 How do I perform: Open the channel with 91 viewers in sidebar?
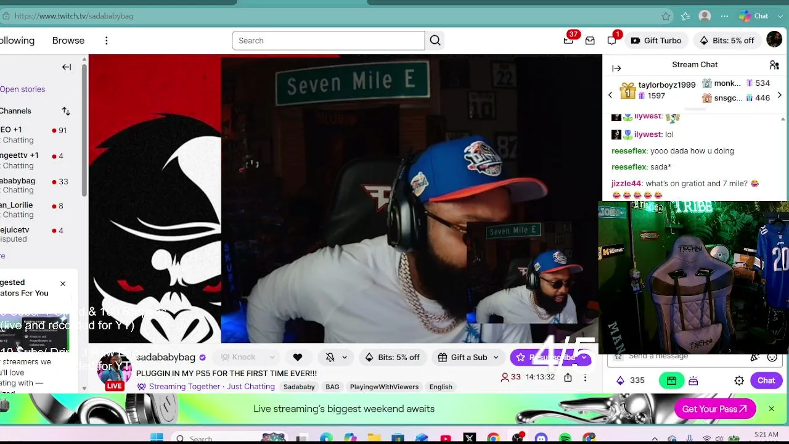point(37,135)
